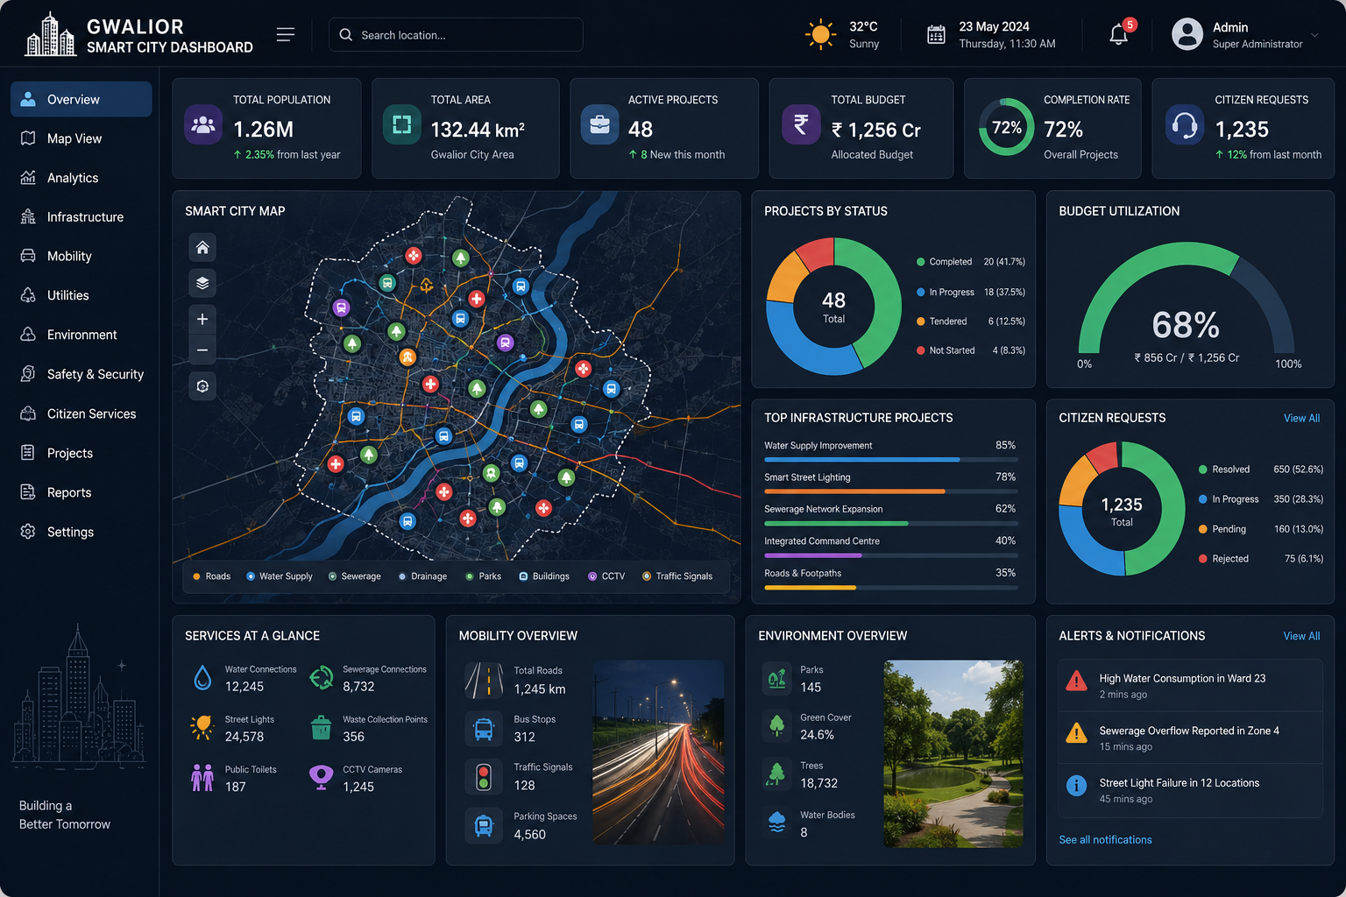Viewport: 1346px width, 897px height.
Task: Click the Citizen Requests headset icon
Action: (x=1185, y=124)
